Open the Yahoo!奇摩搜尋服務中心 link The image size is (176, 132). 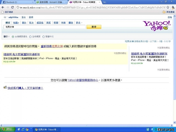(x=83, y=80)
